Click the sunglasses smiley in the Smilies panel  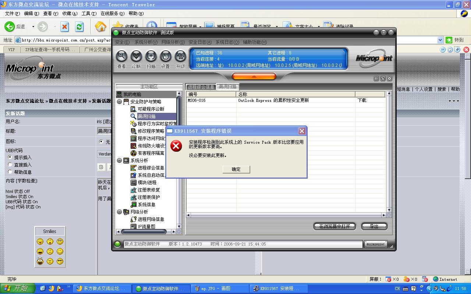60,261
